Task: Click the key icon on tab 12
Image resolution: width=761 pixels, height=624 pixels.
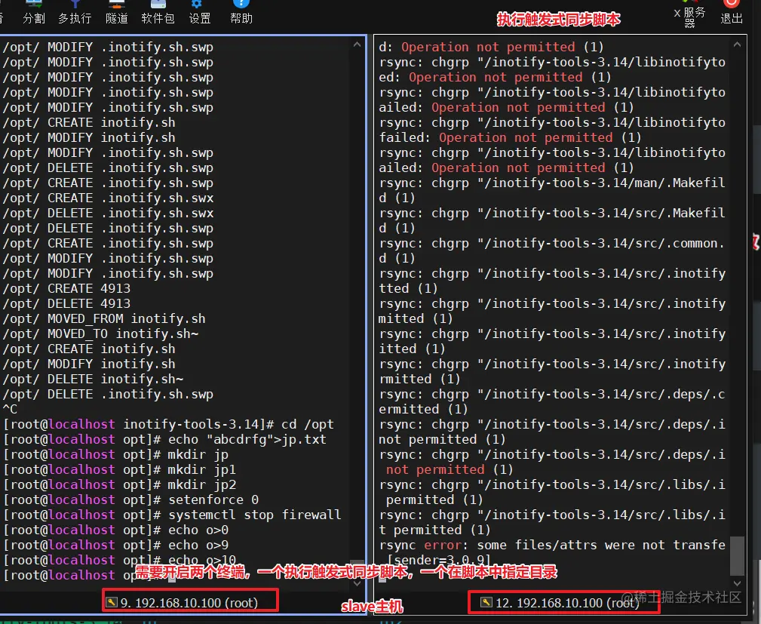Action: 486,603
